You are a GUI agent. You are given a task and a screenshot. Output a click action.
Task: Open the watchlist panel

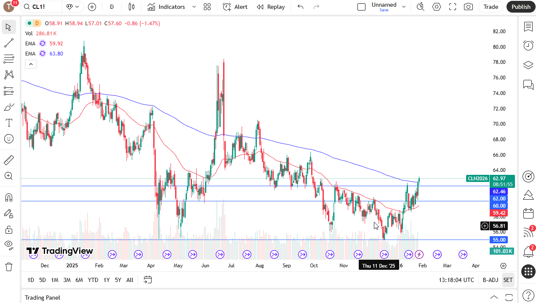(528, 27)
